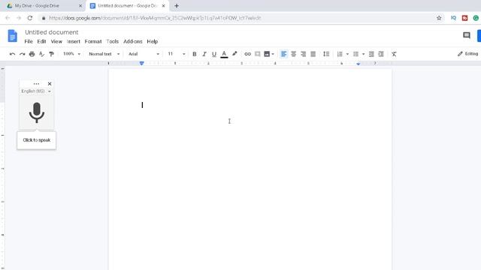
Task: Set right text alignment
Action: coord(304,54)
